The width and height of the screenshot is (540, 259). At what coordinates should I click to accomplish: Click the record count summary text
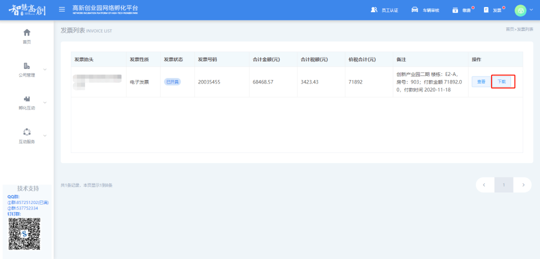click(x=86, y=185)
